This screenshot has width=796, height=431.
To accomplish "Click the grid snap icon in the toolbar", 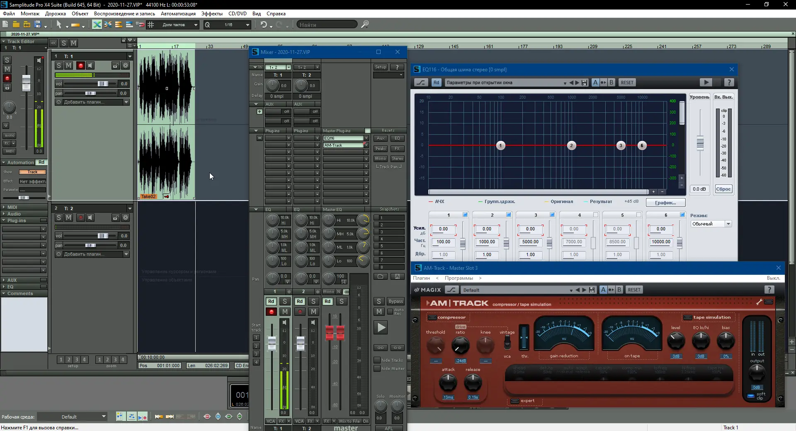I will [x=151, y=24].
